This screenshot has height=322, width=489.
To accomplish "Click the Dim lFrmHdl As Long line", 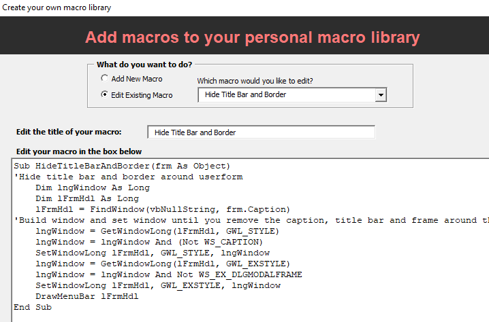I will coord(87,198).
